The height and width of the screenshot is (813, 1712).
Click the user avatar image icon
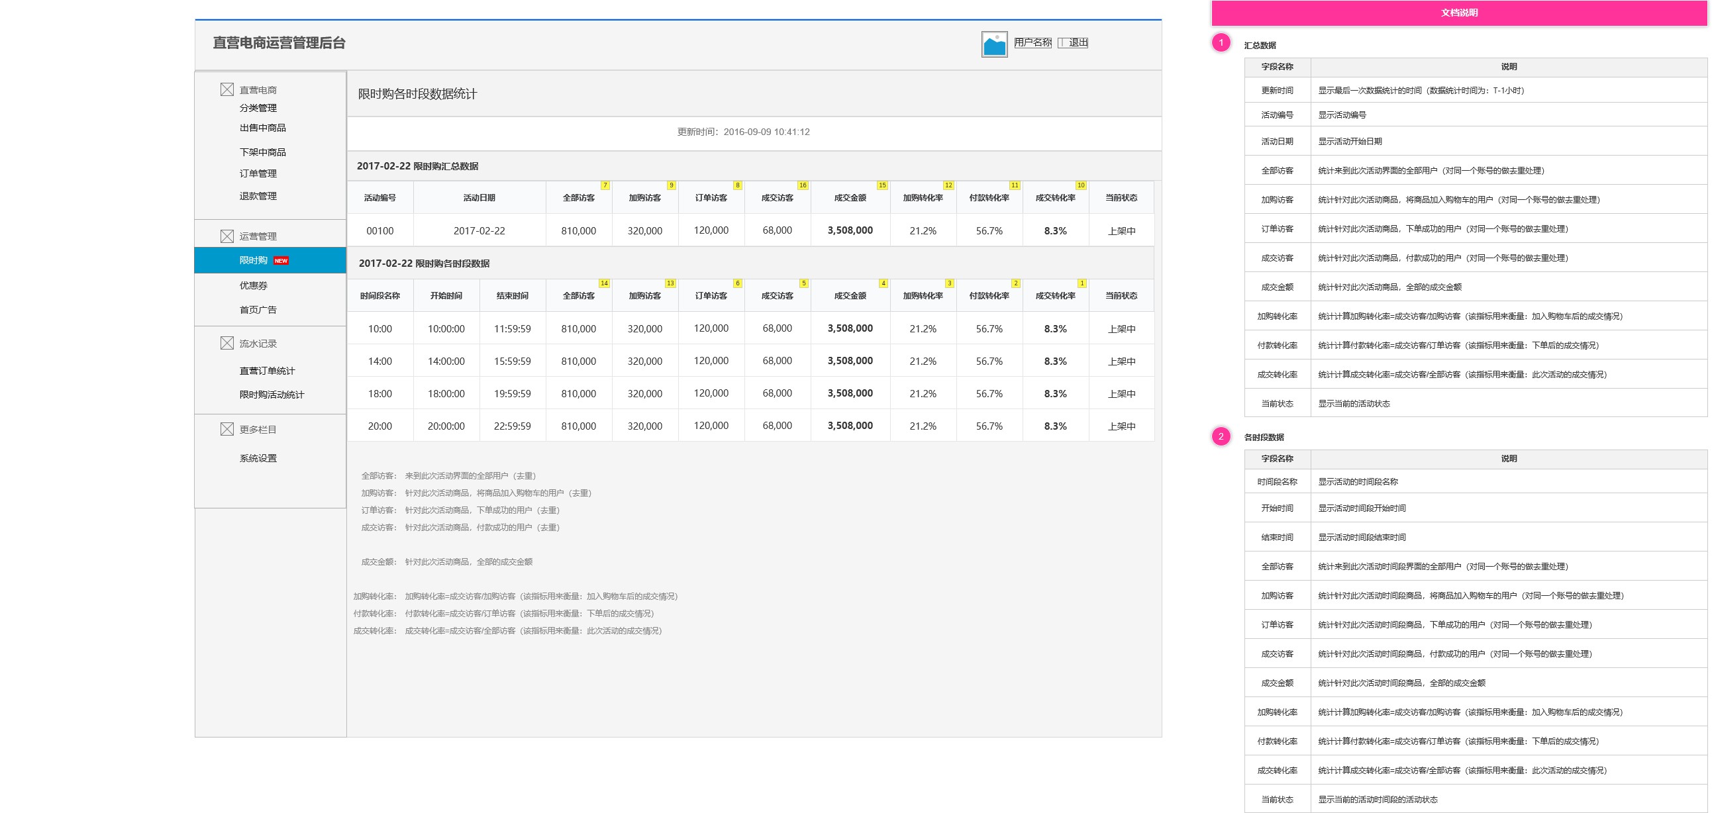pos(994,44)
